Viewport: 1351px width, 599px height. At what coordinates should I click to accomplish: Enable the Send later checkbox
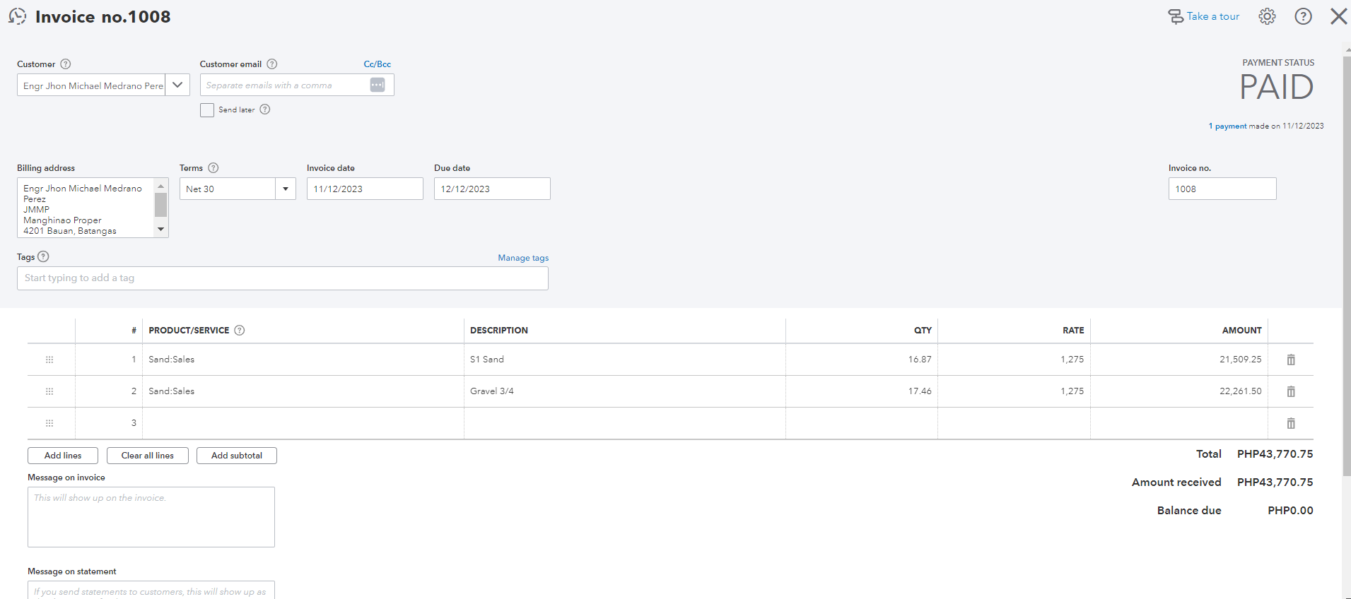pyautogui.click(x=207, y=110)
